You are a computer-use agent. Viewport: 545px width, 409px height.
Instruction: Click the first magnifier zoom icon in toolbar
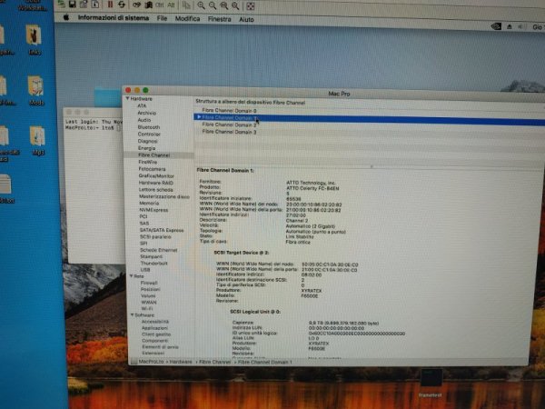pos(201,5)
